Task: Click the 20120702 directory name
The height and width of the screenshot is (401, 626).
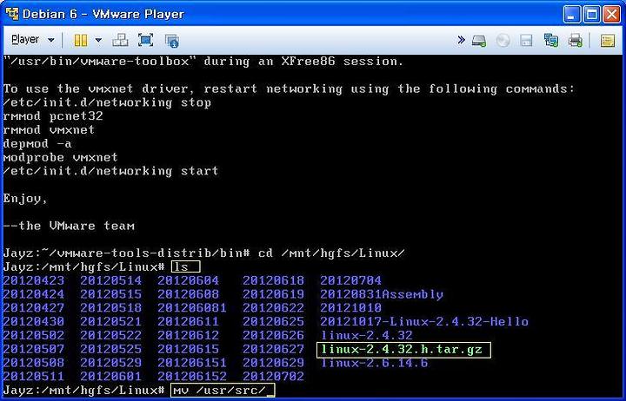Action: pyautogui.click(x=274, y=377)
